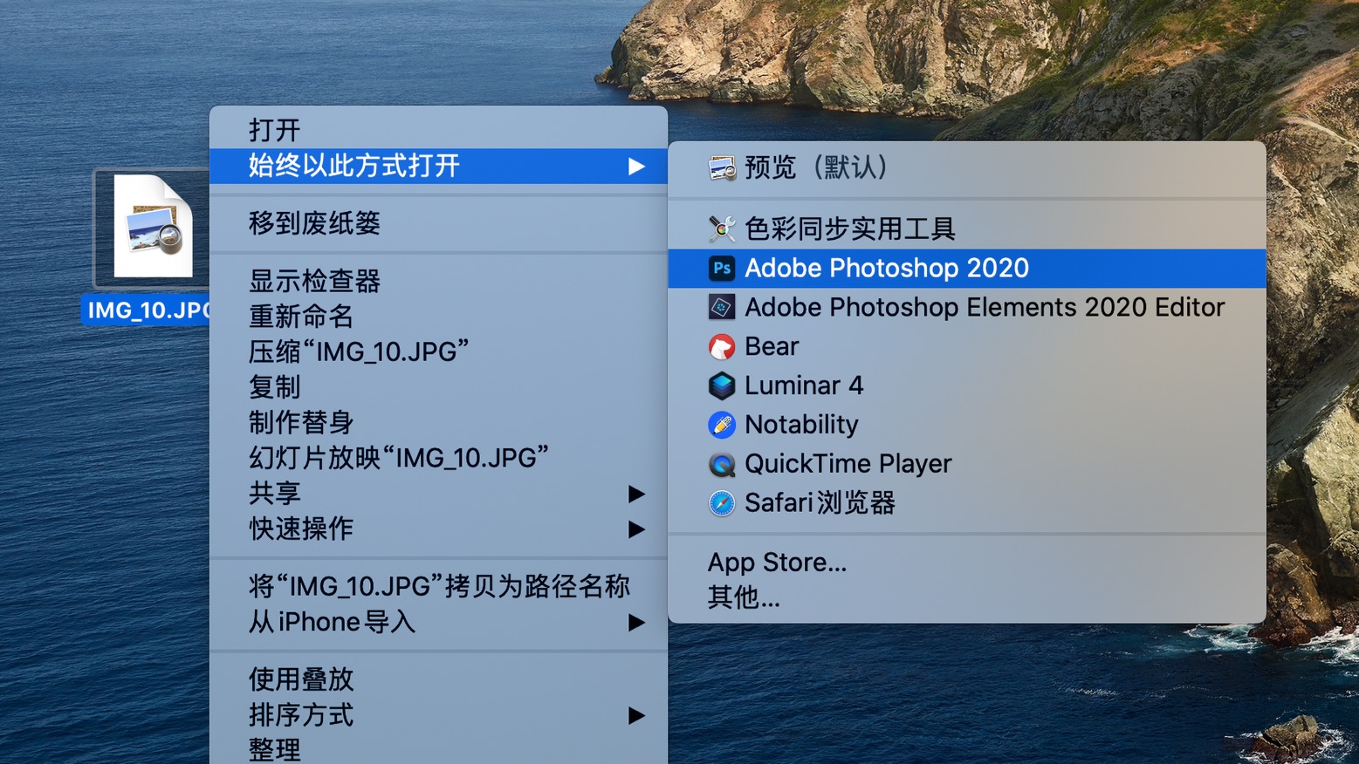Choose Luminar 4 in the submenu
Image resolution: width=1359 pixels, height=764 pixels.
click(x=967, y=385)
